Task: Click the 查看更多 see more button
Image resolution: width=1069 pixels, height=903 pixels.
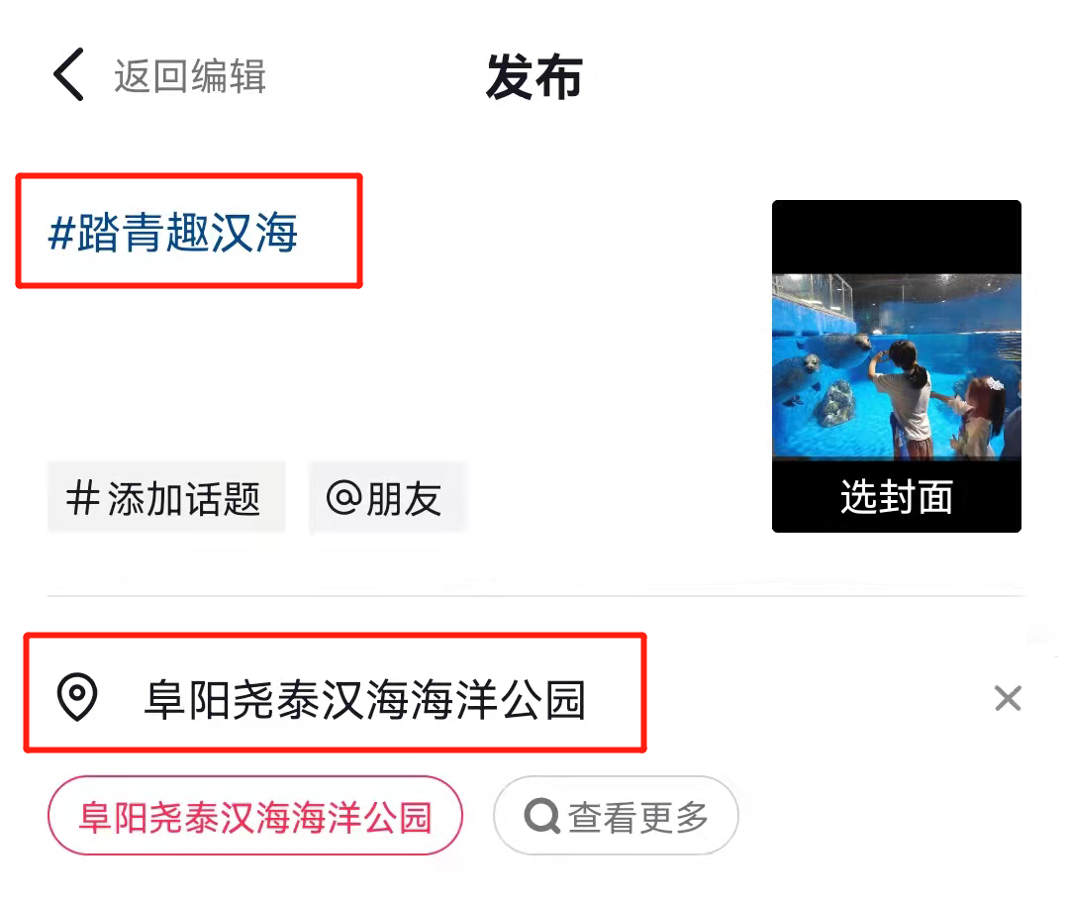Action: coord(616,816)
